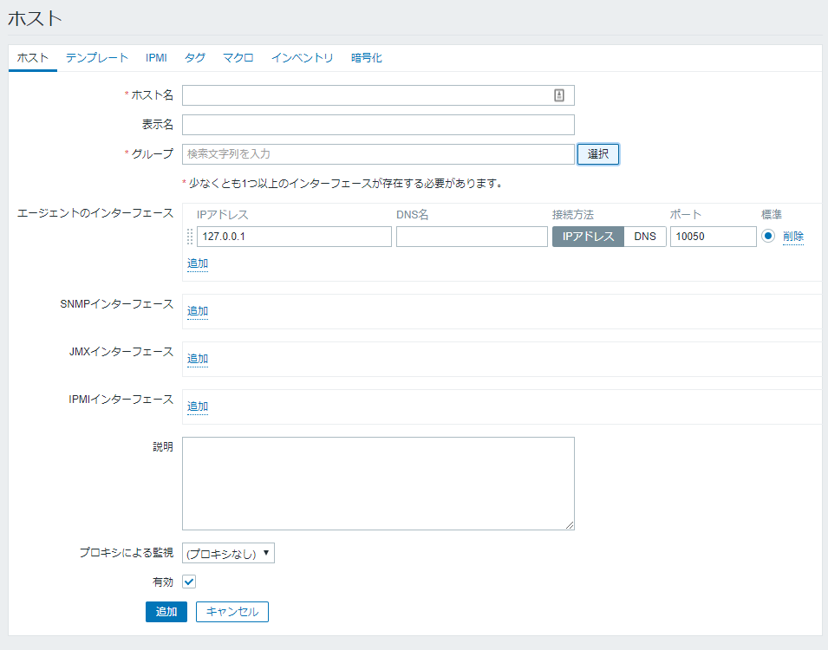
Task: Open the マクロ tab
Action: coord(238,58)
